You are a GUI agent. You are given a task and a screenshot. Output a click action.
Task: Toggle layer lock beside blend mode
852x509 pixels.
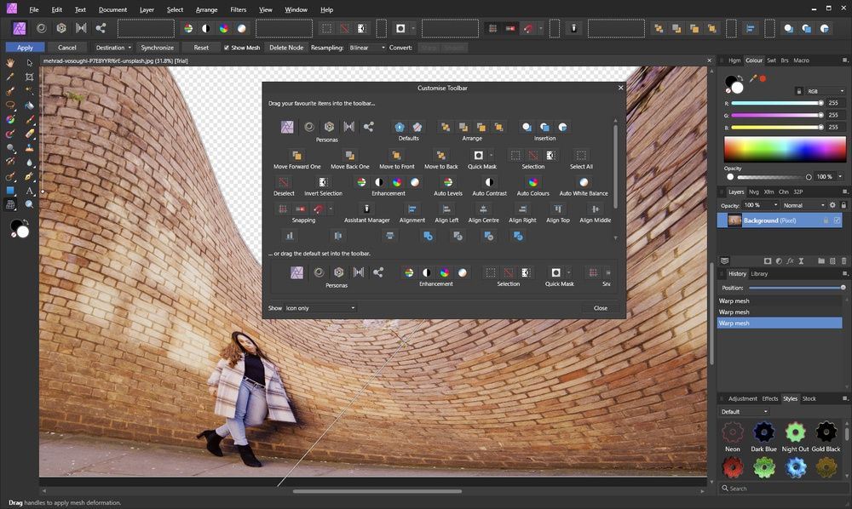click(x=843, y=205)
